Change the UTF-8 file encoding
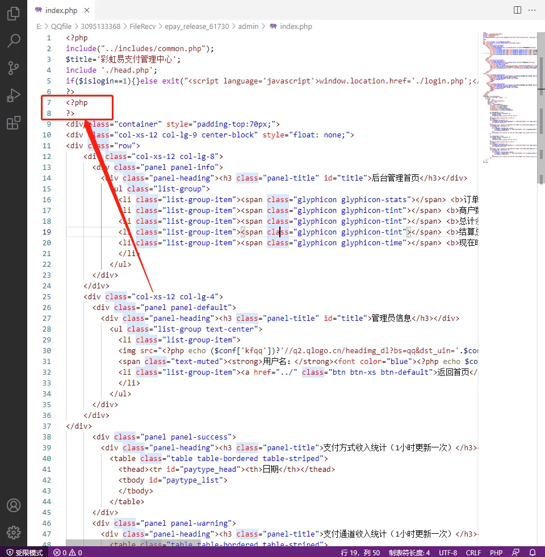 (x=447, y=552)
